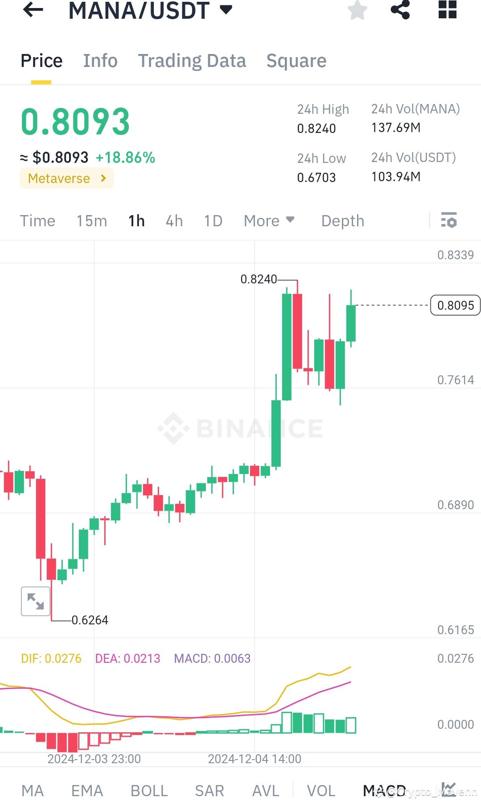The image size is (481, 802).
Task: Expand the Metaverse category tag
Action: (x=66, y=178)
